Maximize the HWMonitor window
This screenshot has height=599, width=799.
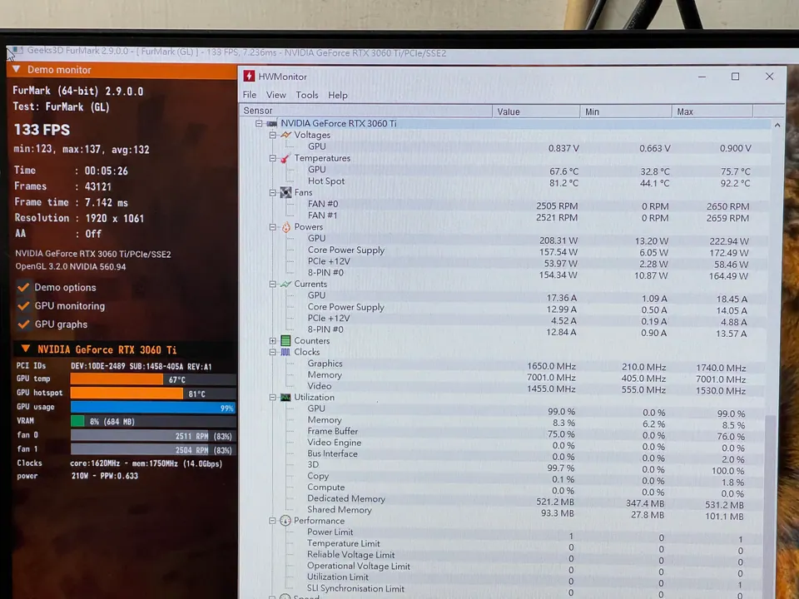coord(735,77)
